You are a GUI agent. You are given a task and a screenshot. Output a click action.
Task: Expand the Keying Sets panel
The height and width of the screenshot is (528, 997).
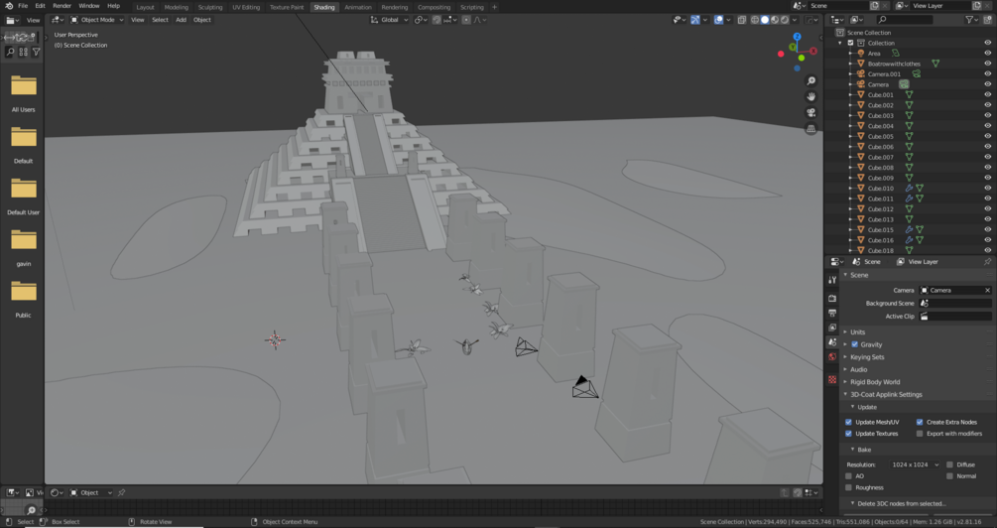(x=867, y=357)
